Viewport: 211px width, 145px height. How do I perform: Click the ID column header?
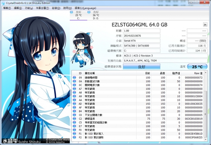click(80, 73)
